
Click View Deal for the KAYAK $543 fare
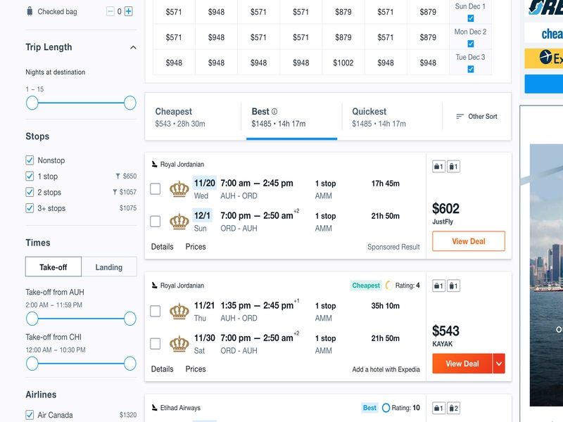pyautogui.click(x=462, y=364)
